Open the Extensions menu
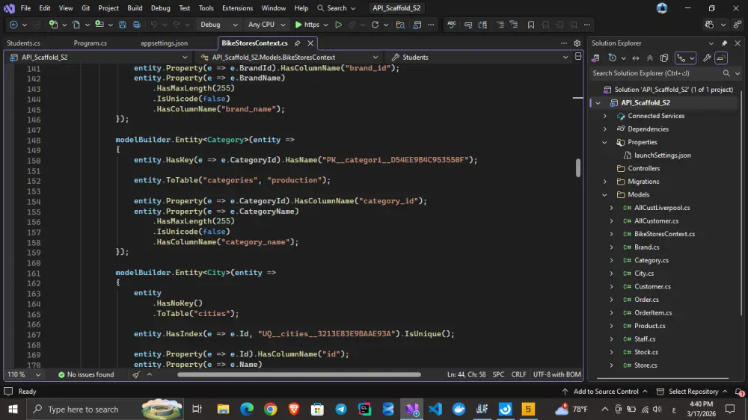 [238, 8]
